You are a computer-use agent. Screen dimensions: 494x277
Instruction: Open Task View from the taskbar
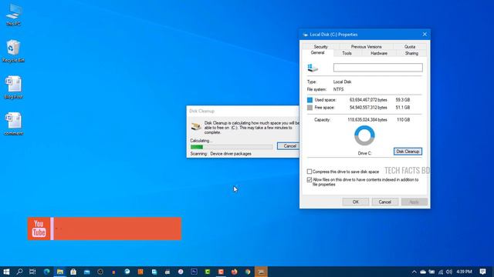[32, 272]
